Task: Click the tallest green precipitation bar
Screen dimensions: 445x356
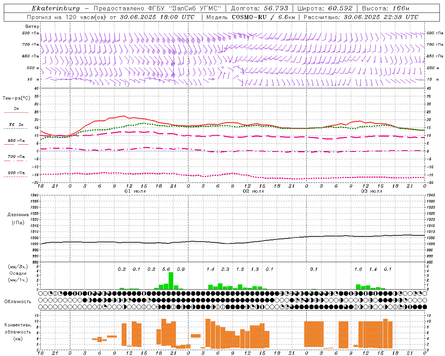Action: 171,281
